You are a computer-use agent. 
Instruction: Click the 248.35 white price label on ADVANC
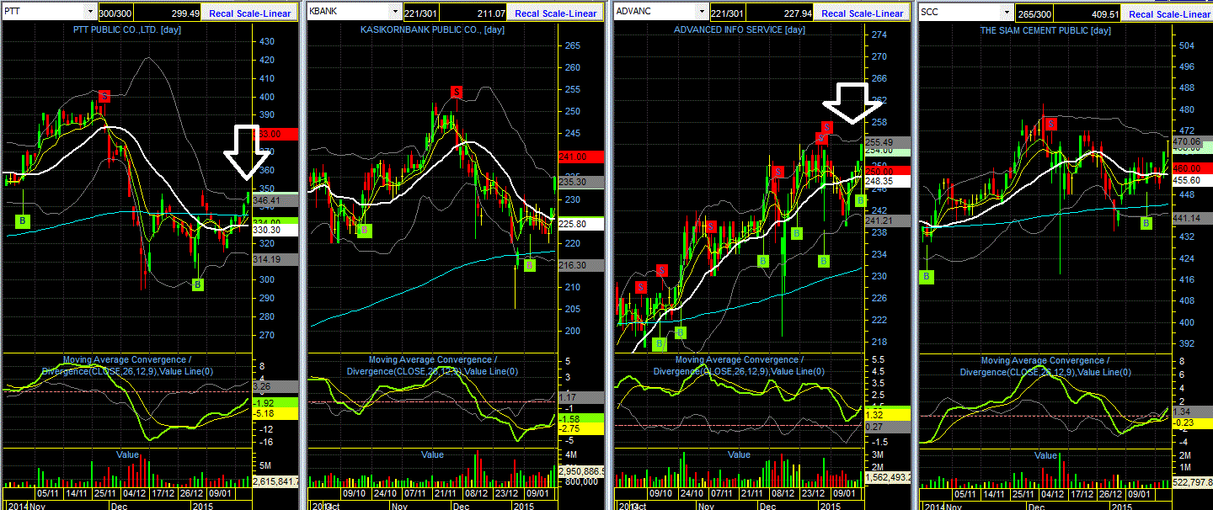point(889,181)
